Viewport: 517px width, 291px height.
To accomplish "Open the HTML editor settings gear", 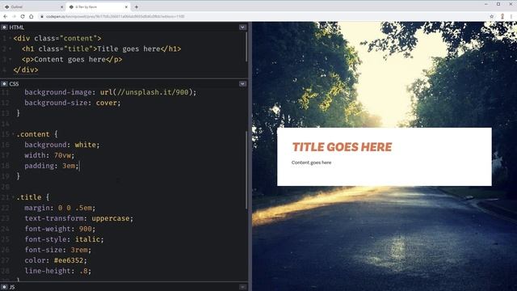I will tap(4, 27).
